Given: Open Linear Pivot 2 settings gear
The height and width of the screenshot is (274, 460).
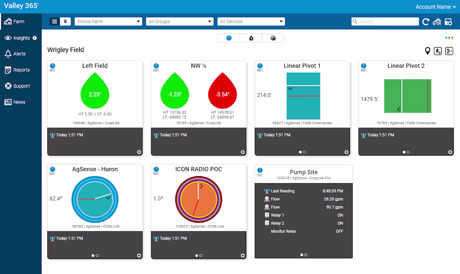Looking at the screenshot, I should pyautogui.click(x=450, y=152).
